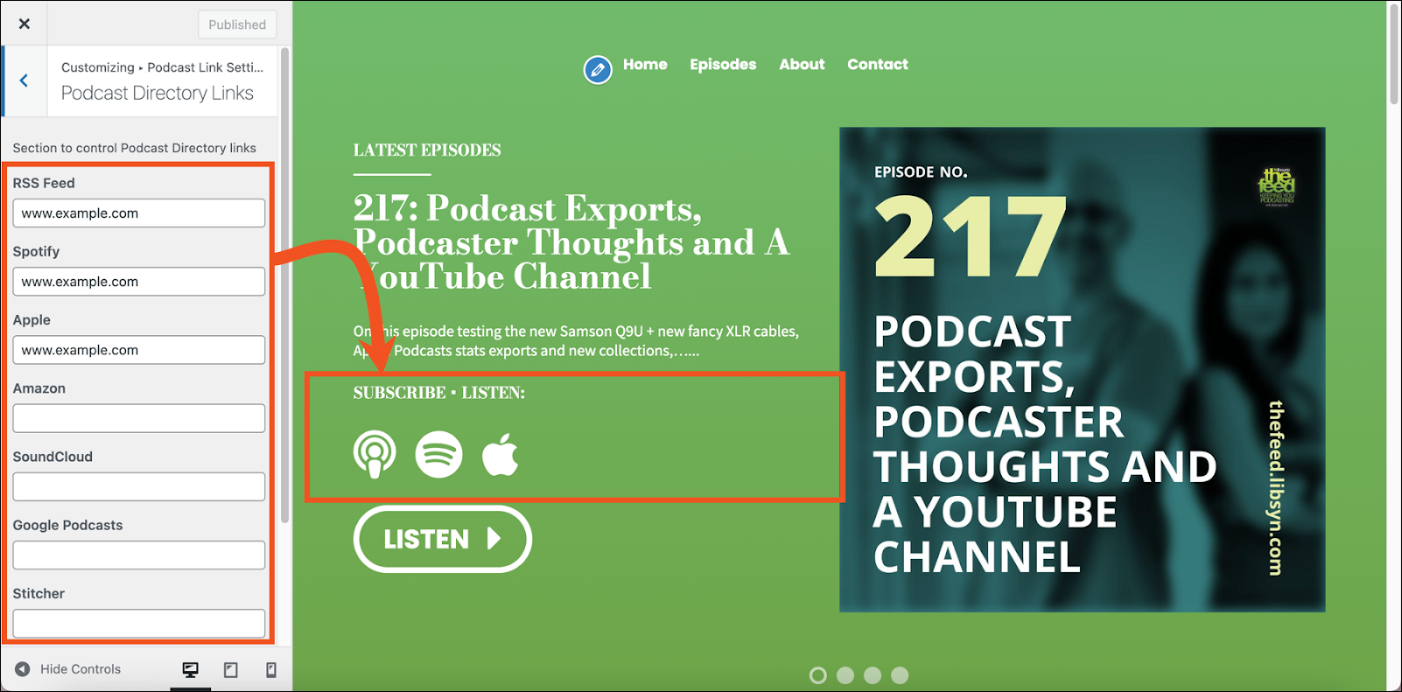Image resolution: width=1402 pixels, height=692 pixels.
Task: Collapse the panel via Hide Controls
Action: point(67,669)
